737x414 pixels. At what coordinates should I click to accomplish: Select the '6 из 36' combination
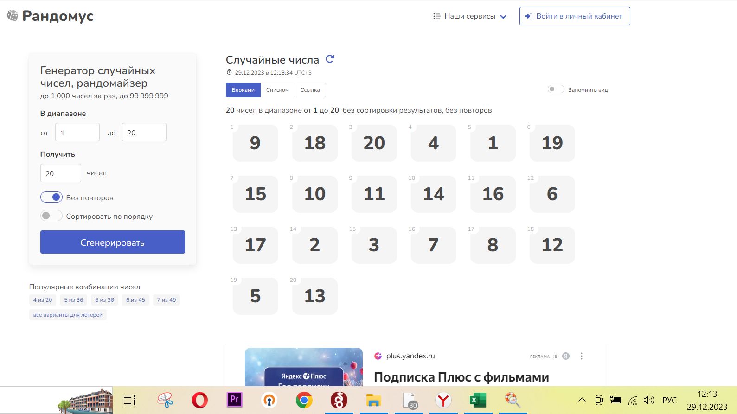coord(104,300)
